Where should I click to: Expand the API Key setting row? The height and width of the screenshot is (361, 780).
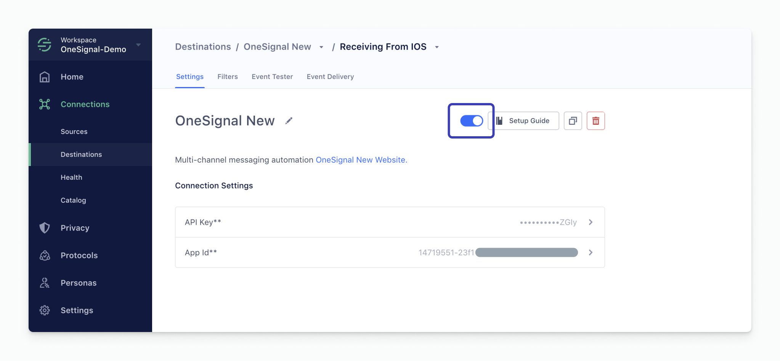[390, 222]
